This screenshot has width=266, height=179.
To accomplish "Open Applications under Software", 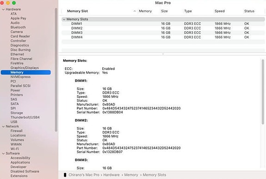I will (20, 162).
